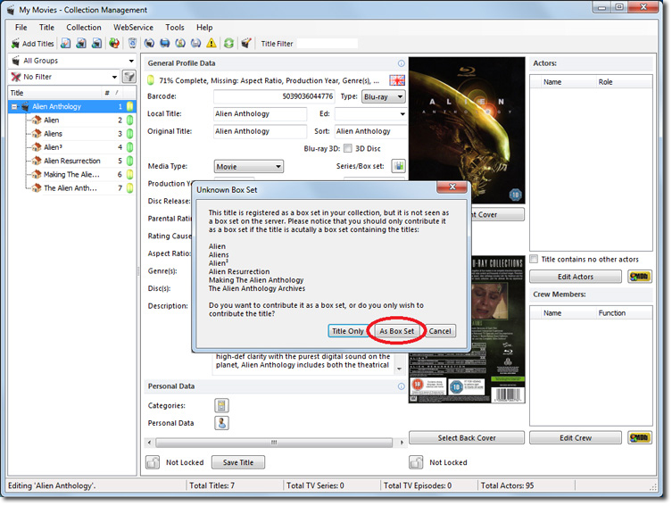Click the IMDb button beside Edit Actors
Screen dimensions: 672x506
point(639,277)
